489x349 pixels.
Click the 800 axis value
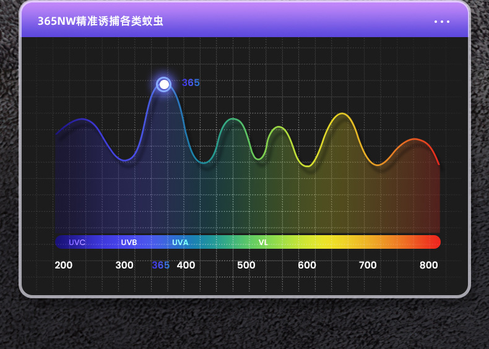click(x=429, y=265)
